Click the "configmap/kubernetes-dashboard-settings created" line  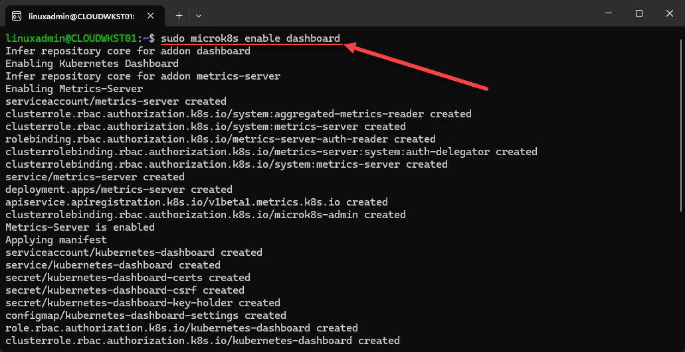click(x=146, y=316)
